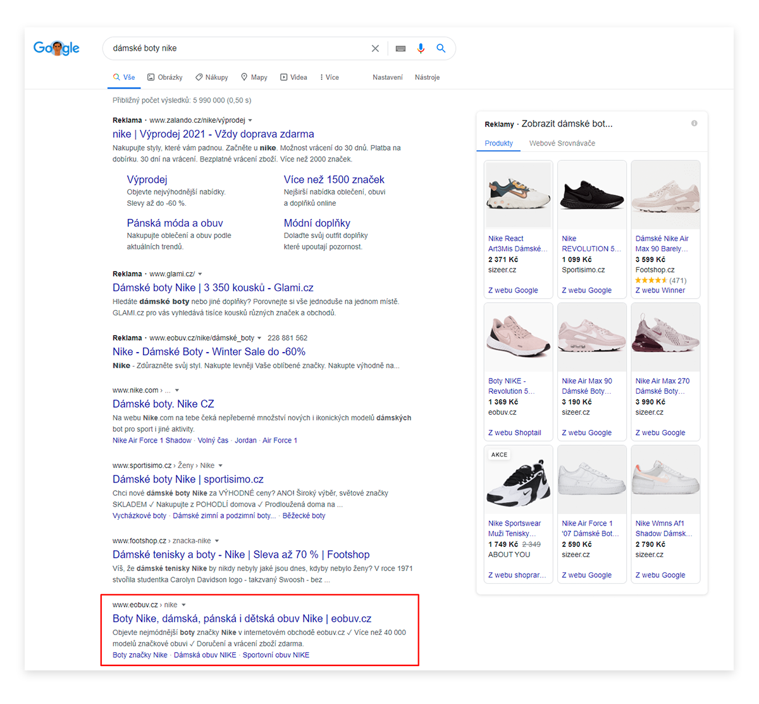Click pink Boty NIKE Revolution 5 thumbnail
The width and height of the screenshot is (759, 704).
pyautogui.click(x=519, y=337)
